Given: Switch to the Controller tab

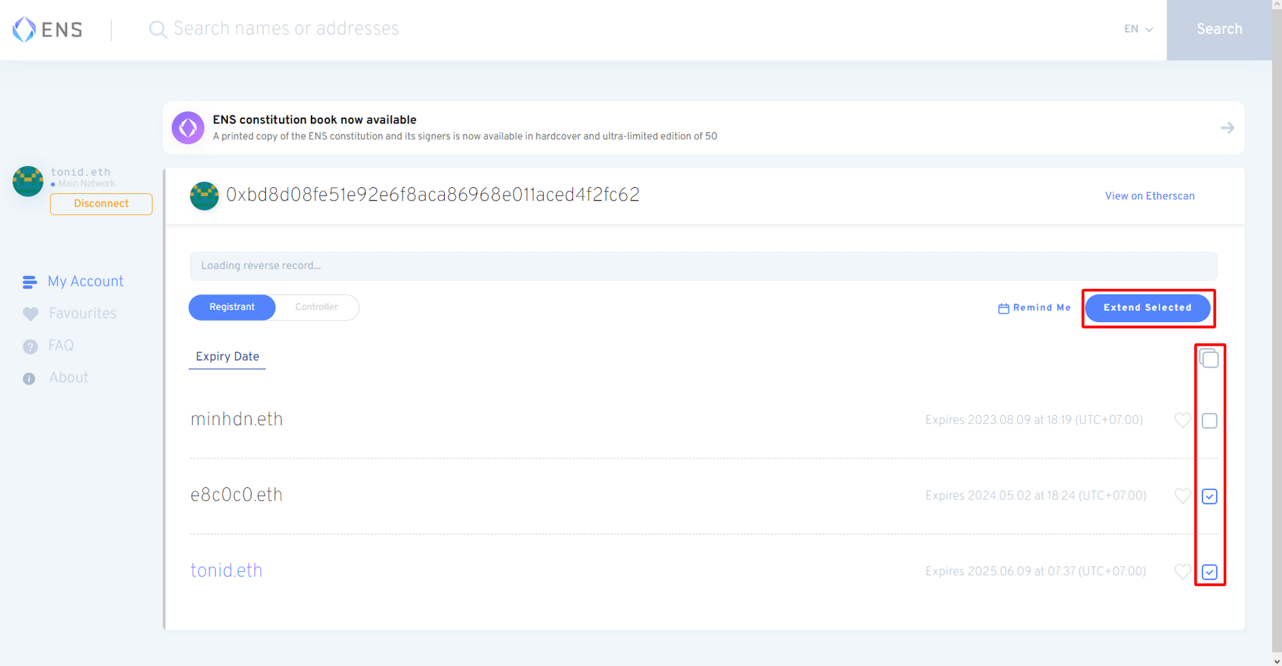Looking at the screenshot, I should (x=316, y=307).
